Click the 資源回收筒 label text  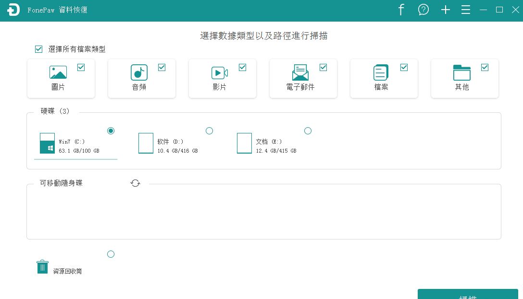coord(67,271)
